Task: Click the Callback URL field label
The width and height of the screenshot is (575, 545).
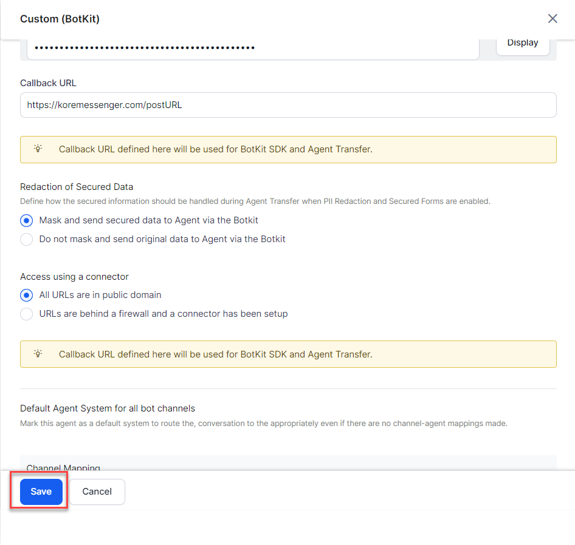Action: (48, 83)
